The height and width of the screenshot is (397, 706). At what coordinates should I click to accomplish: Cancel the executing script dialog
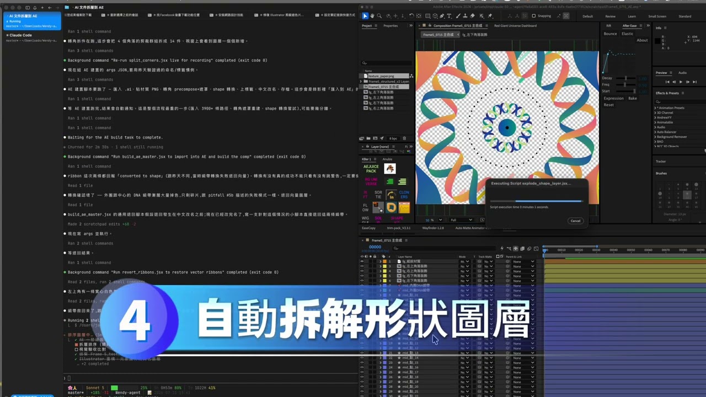click(x=575, y=221)
